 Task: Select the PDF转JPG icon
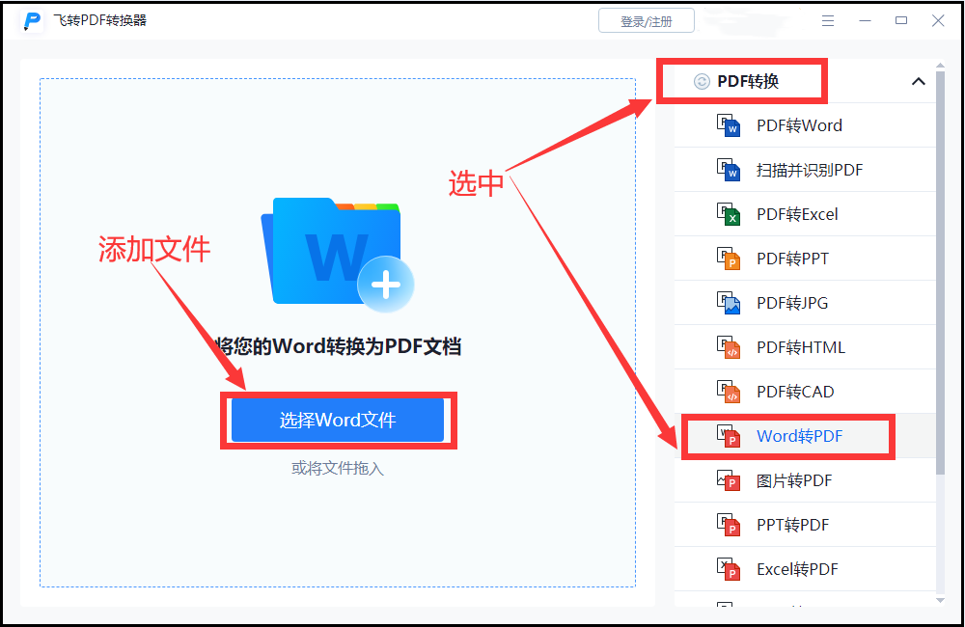pyautogui.click(x=727, y=302)
